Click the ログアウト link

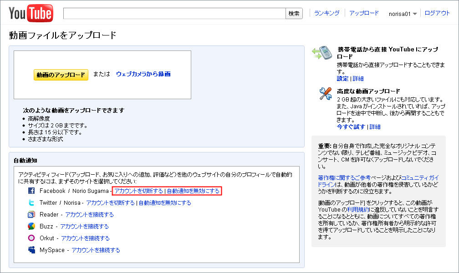tap(437, 13)
